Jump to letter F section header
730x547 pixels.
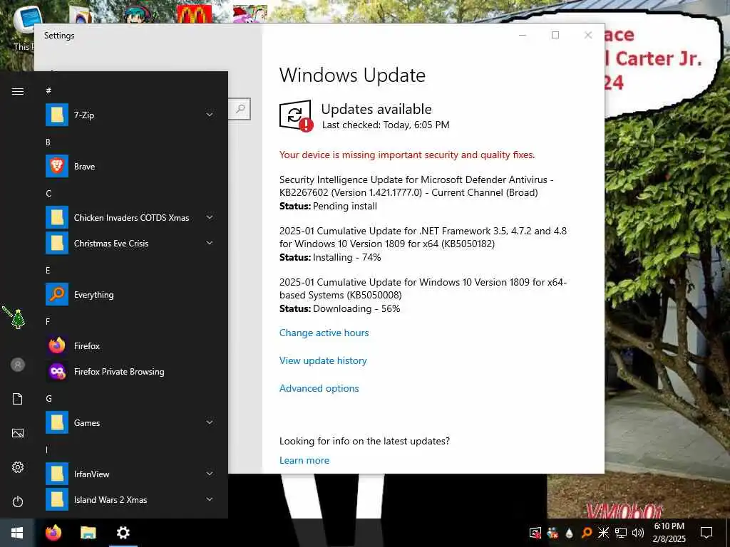[x=48, y=321]
